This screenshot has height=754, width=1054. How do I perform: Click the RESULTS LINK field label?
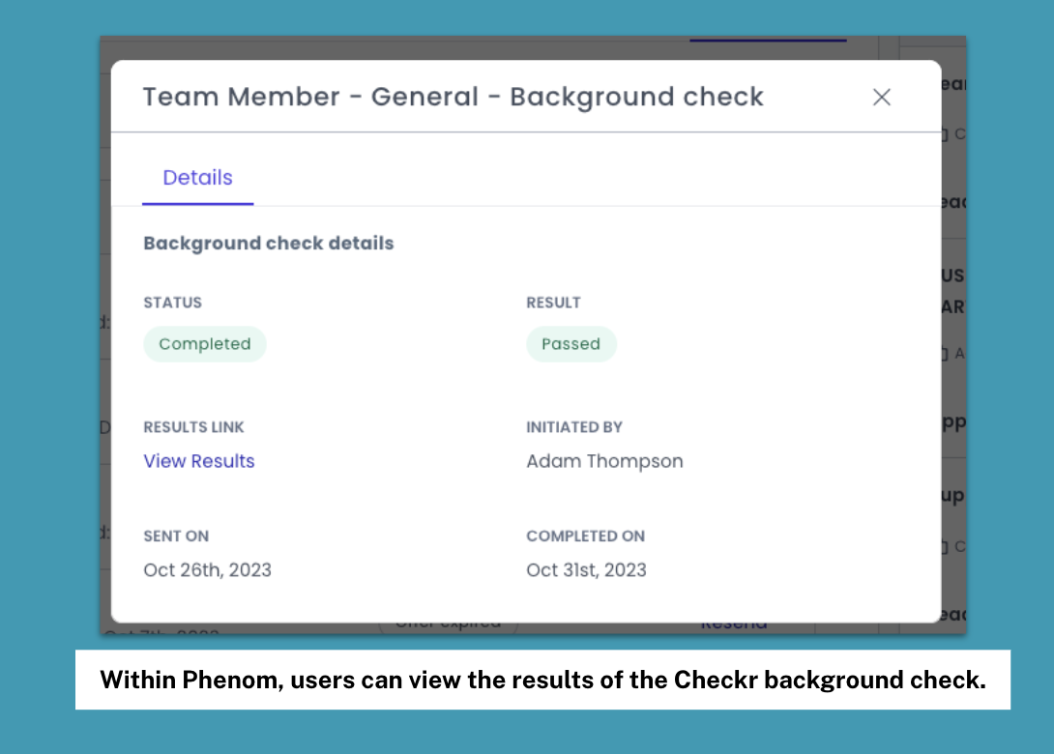[x=193, y=427]
